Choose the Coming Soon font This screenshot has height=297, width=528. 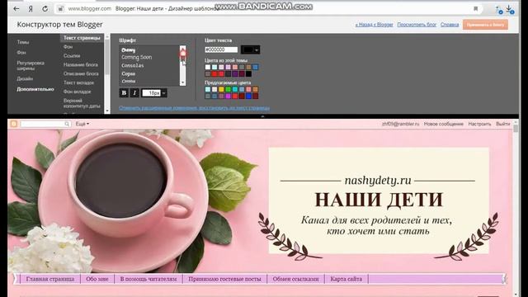pyautogui.click(x=137, y=57)
